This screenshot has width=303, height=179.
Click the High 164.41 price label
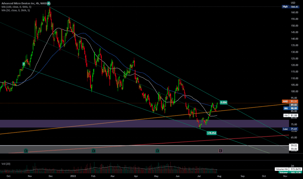290,7
